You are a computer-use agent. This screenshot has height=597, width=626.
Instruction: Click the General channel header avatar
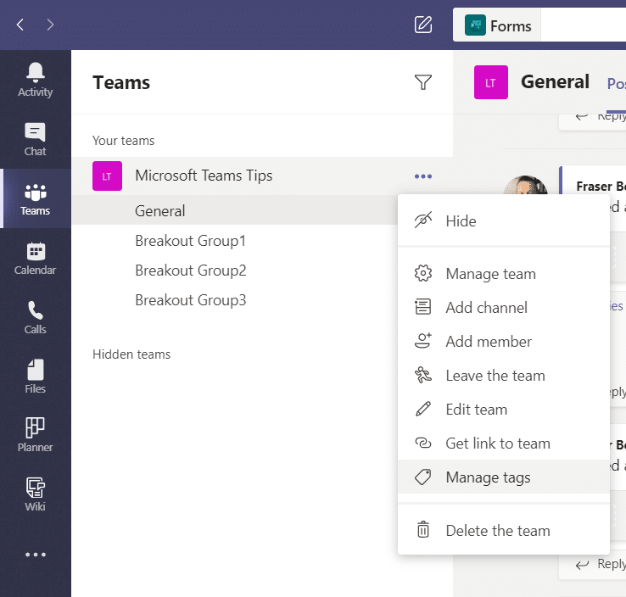[x=490, y=82]
